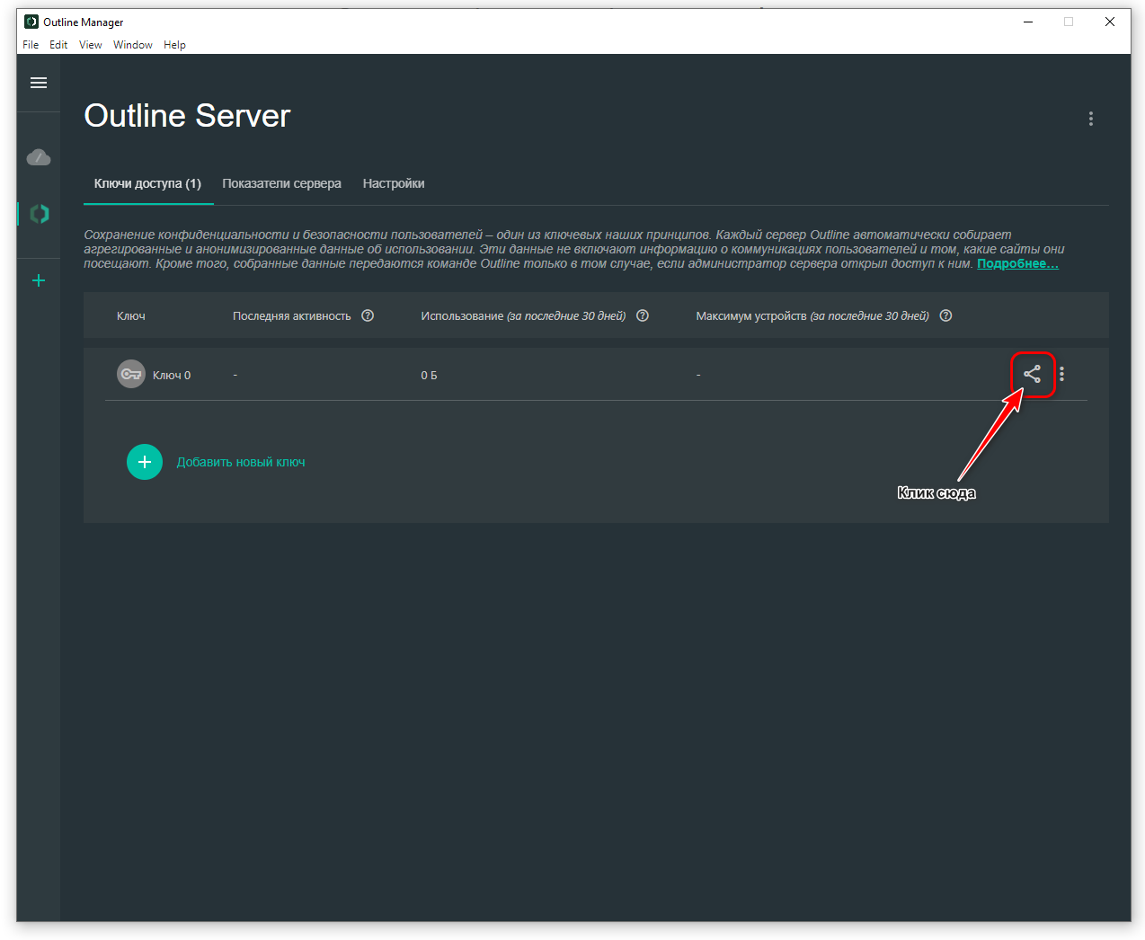Click the Ключ 0 name text
Image resolution: width=1145 pixels, height=940 pixels.
pyautogui.click(x=172, y=375)
